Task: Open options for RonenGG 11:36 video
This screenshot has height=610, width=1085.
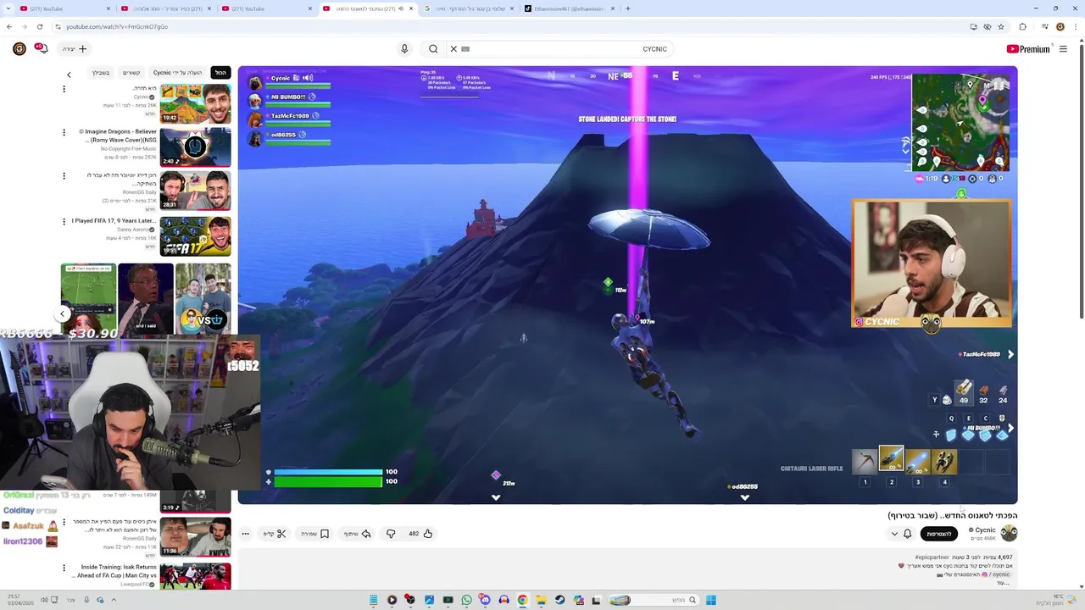Action: pos(64,523)
